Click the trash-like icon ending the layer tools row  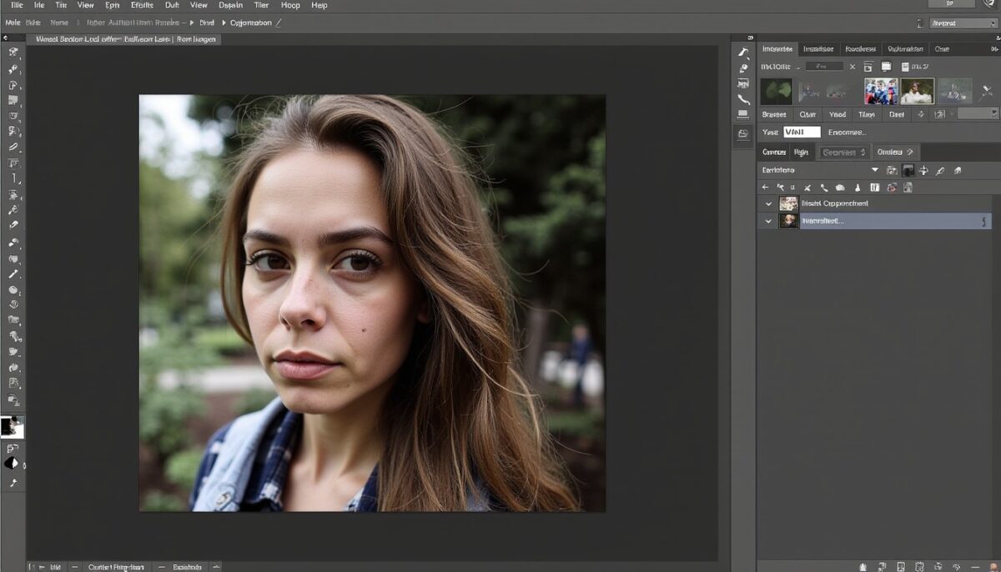907,188
